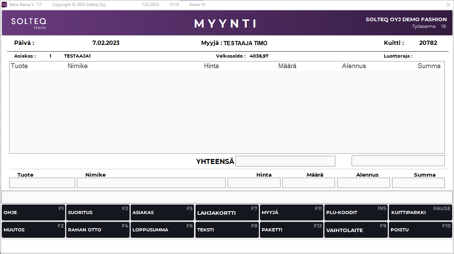
Task: Click the OHJE help button
Action: tap(33, 213)
